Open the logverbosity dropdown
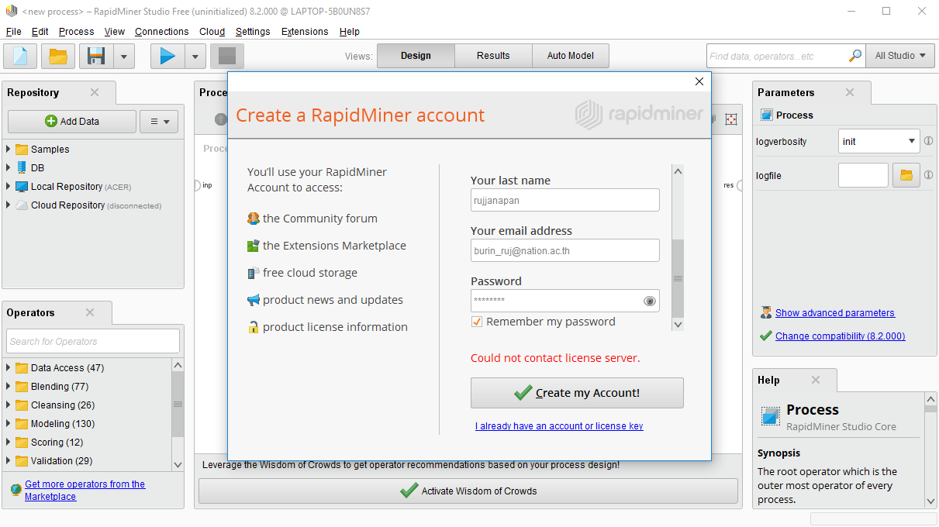 point(879,141)
